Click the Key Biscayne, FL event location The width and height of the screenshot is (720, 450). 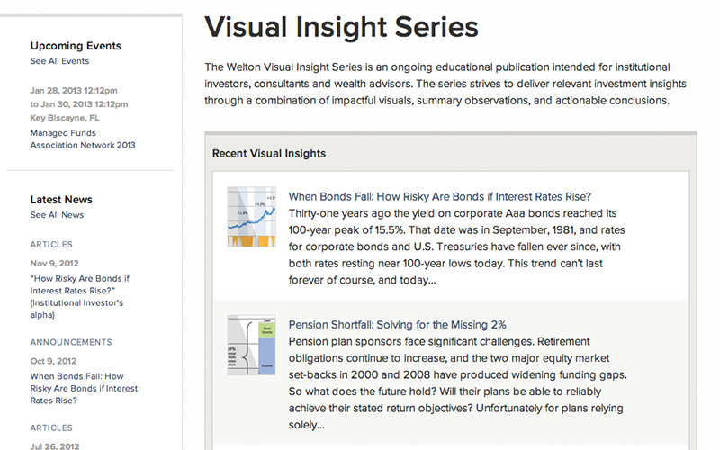tap(63, 117)
